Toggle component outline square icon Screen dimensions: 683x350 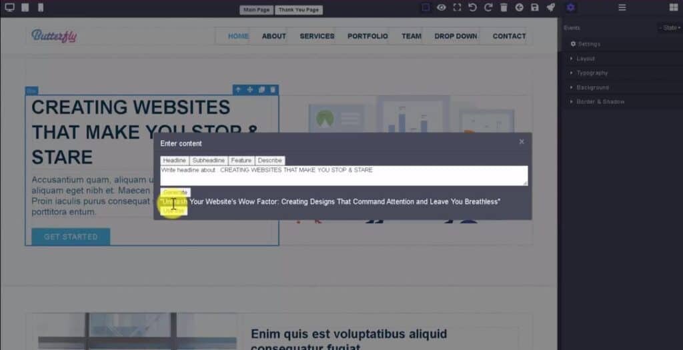(426, 7)
